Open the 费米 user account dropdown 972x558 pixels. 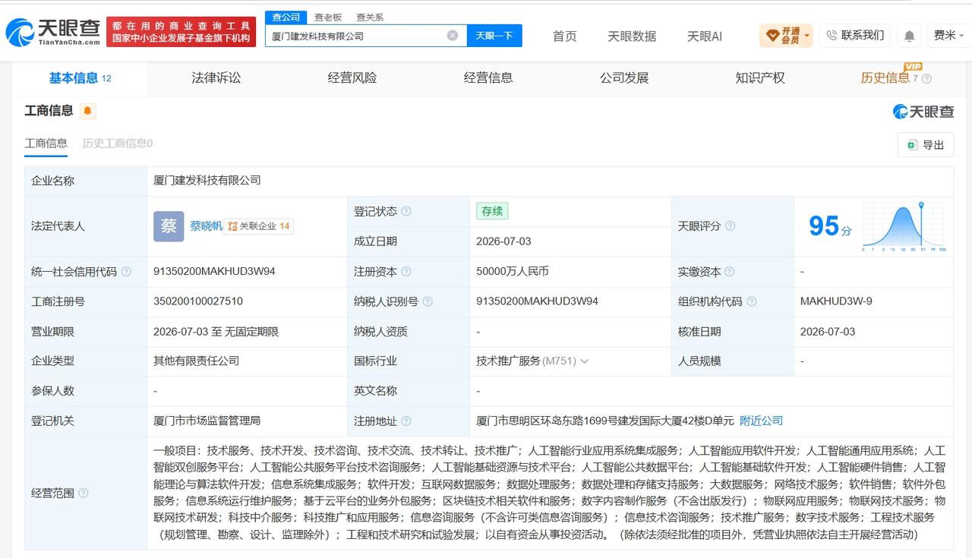pyautogui.click(x=949, y=36)
